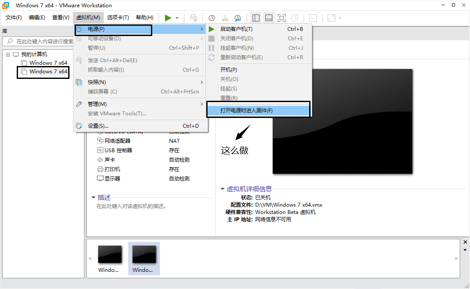
Task: Enter full screen mode icon
Action: pos(282,18)
